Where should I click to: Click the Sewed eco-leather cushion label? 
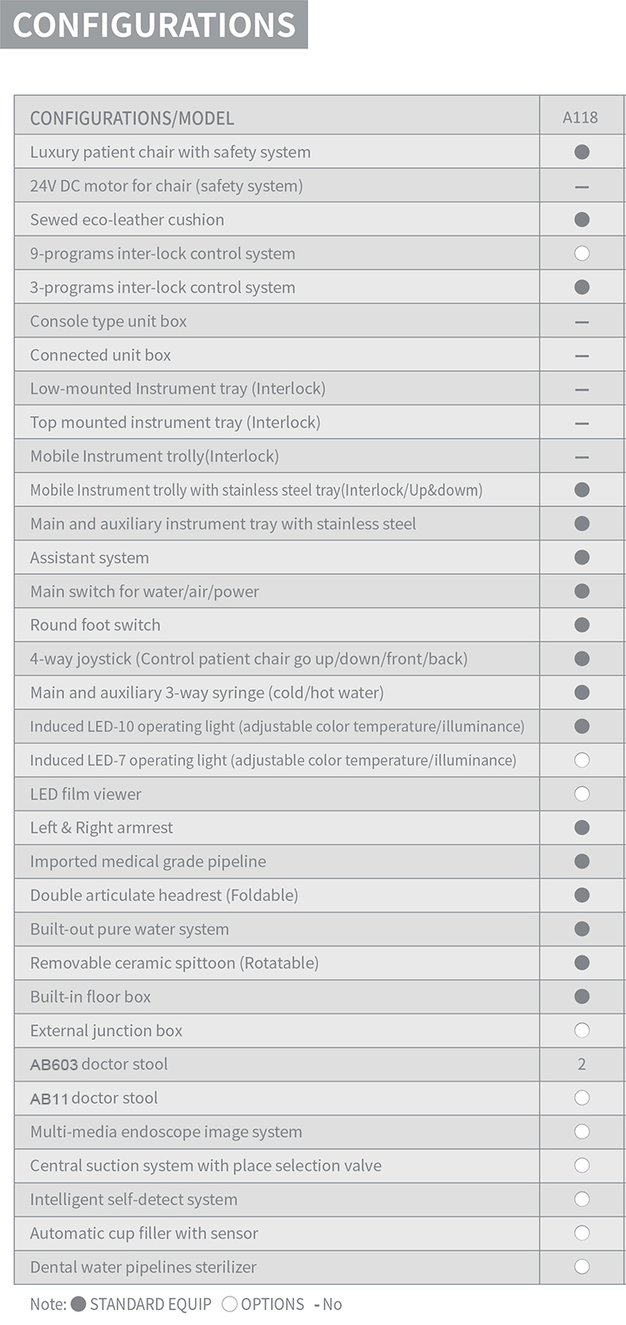(127, 220)
